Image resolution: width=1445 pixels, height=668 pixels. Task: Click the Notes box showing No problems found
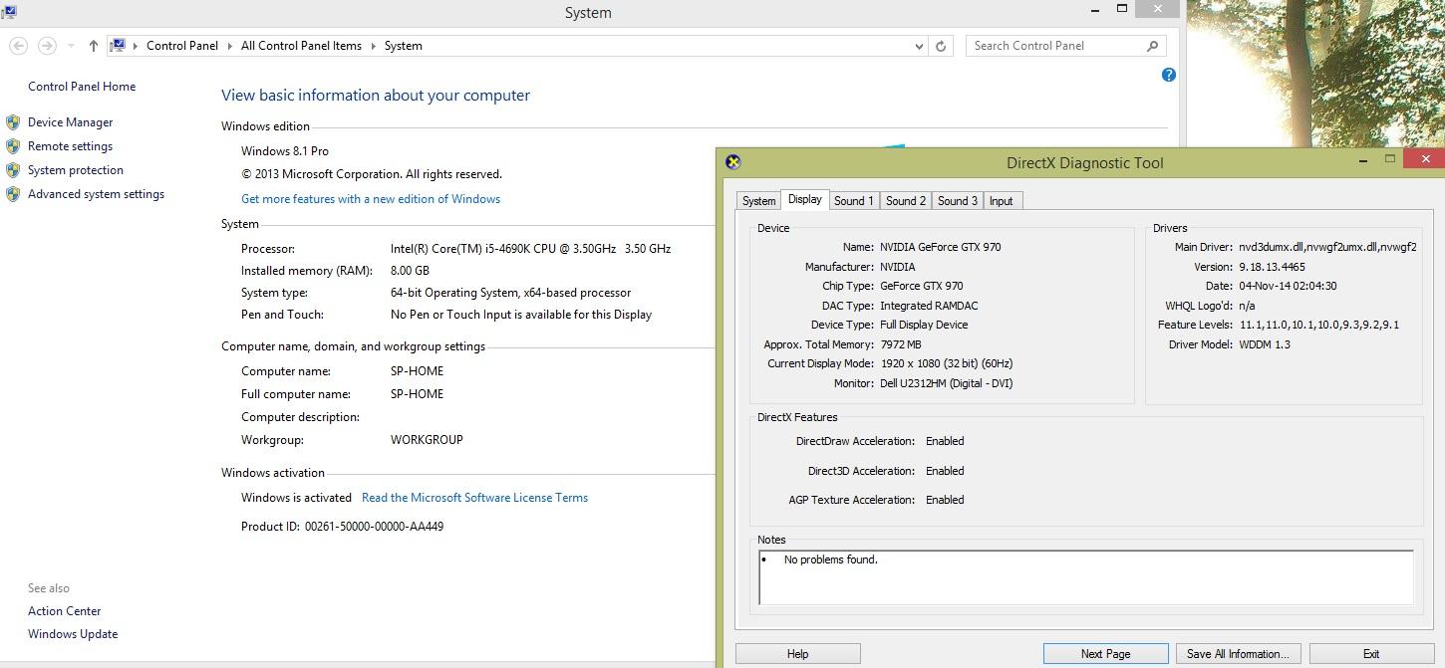point(1086,577)
